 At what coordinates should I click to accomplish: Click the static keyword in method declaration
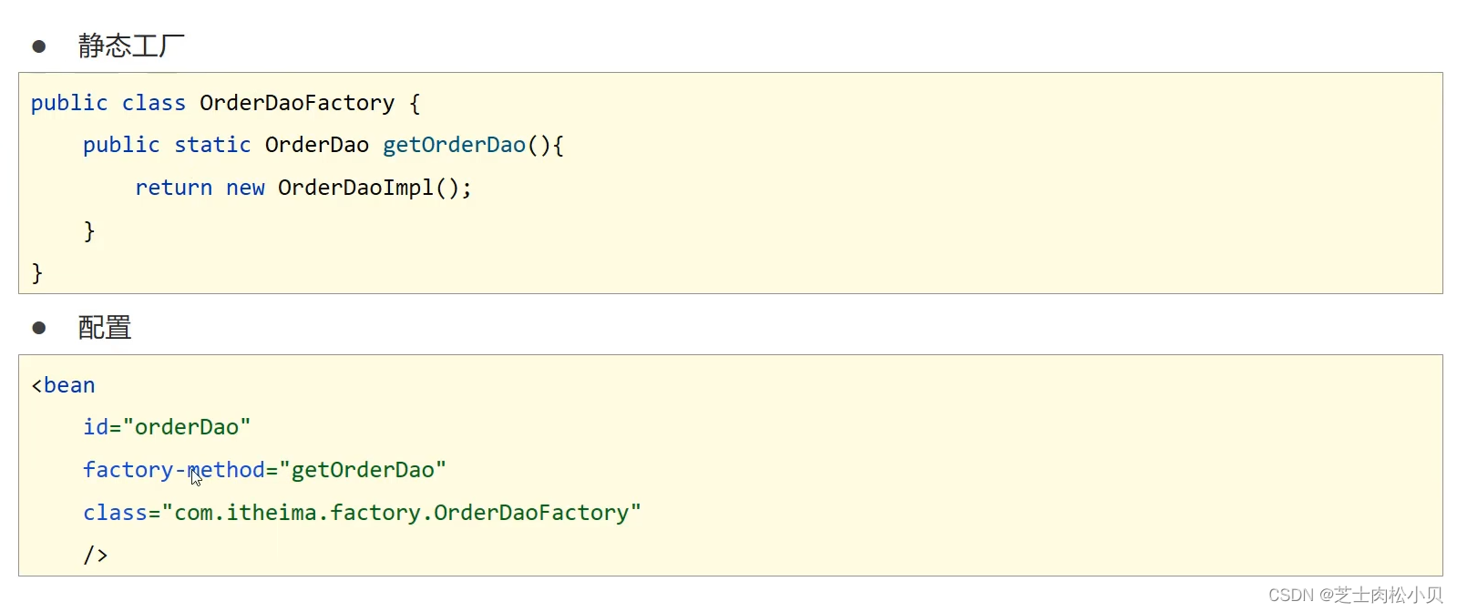pyautogui.click(x=212, y=145)
